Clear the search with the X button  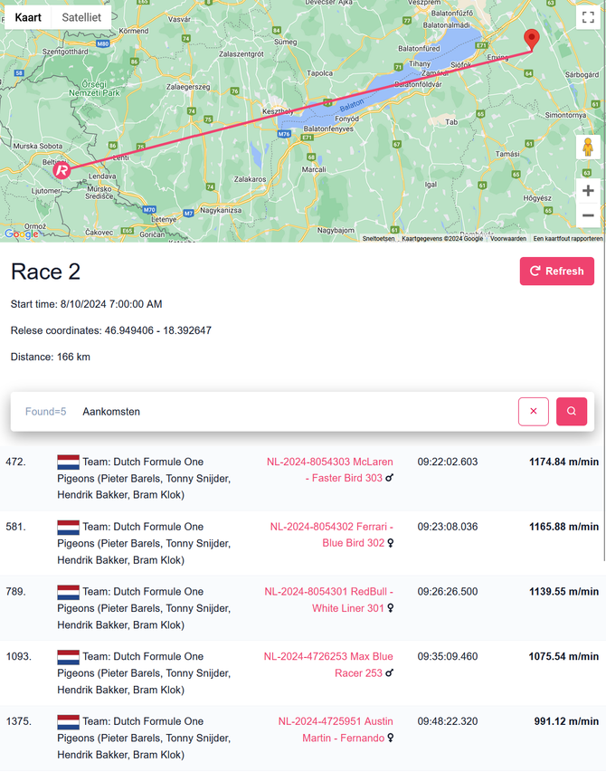click(x=534, y=411)
